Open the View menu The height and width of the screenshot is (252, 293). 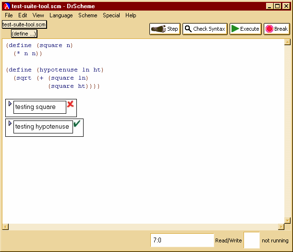(x=38, y=15)
